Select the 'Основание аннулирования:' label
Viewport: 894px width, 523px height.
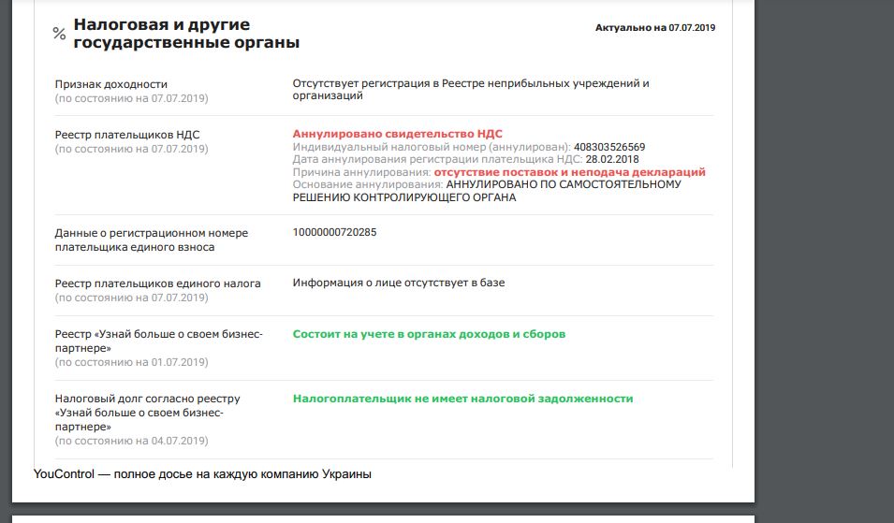(x=368, y=184)
